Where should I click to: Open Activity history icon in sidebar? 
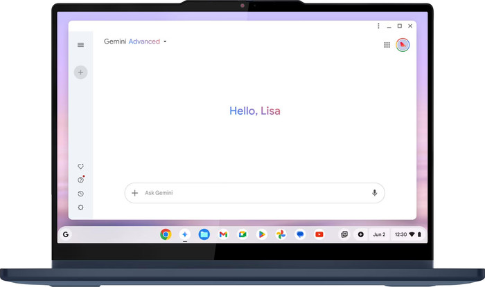[80, 194]
